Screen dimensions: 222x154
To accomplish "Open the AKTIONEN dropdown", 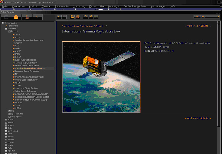I will 207,17.
